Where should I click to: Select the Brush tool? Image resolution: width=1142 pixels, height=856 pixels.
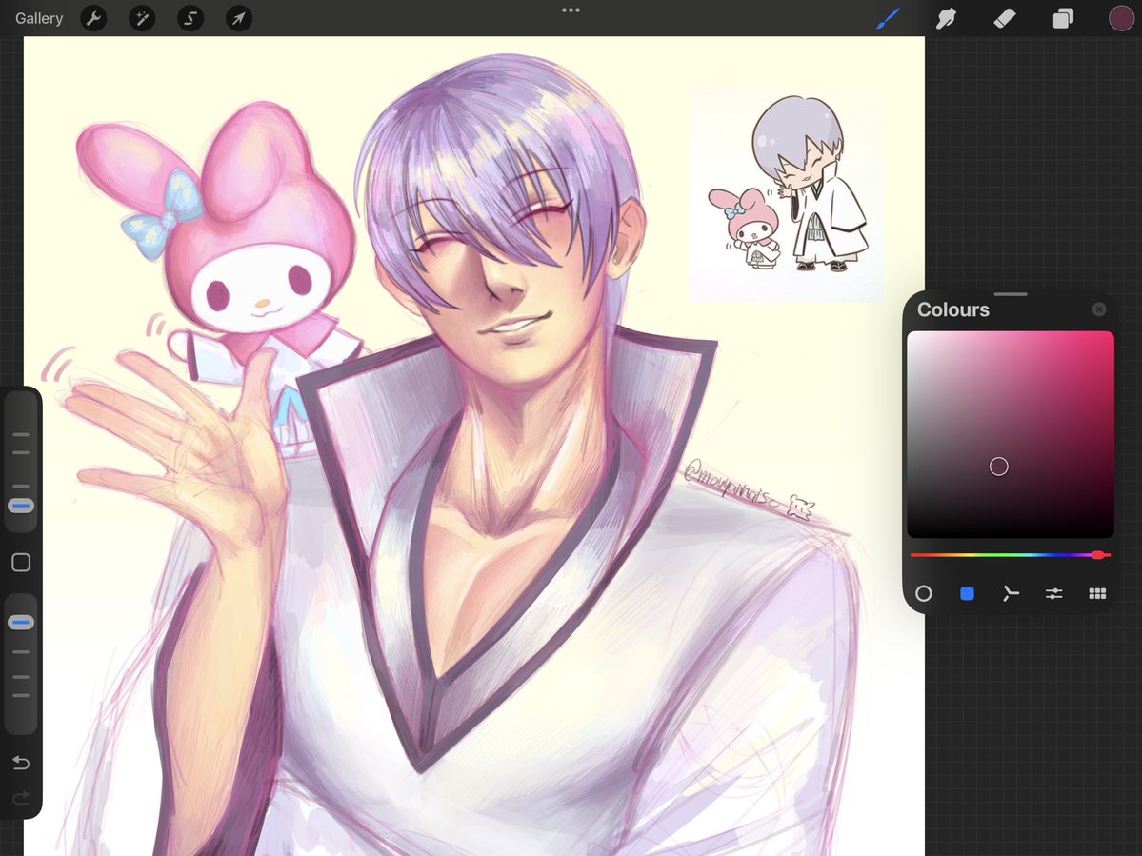[x=888, y=18]
